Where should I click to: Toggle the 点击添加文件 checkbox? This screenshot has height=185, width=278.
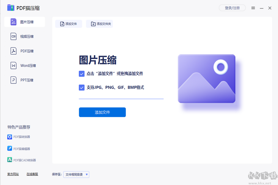81,73
